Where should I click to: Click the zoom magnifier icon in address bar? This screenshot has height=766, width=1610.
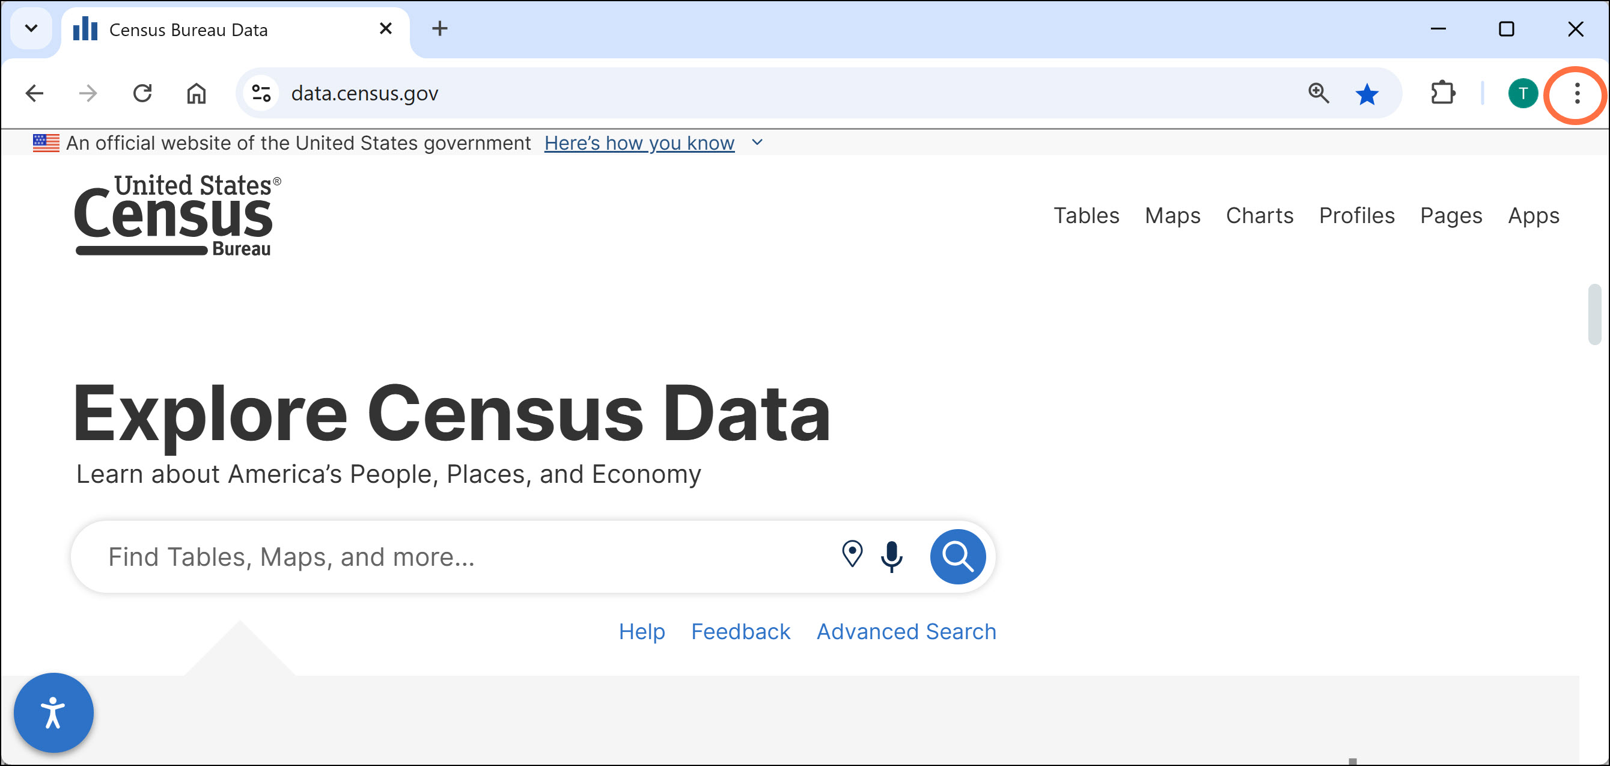pos(1318,93)
